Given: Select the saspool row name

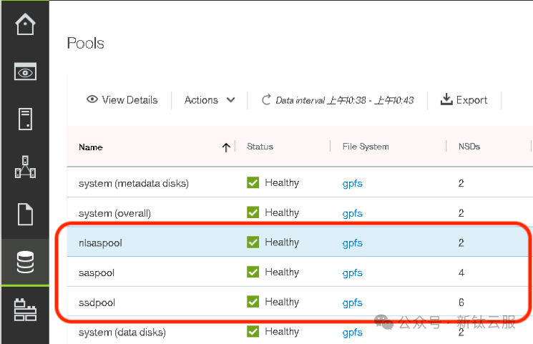Looking at the screenshot, I should (x=97, y=273).
